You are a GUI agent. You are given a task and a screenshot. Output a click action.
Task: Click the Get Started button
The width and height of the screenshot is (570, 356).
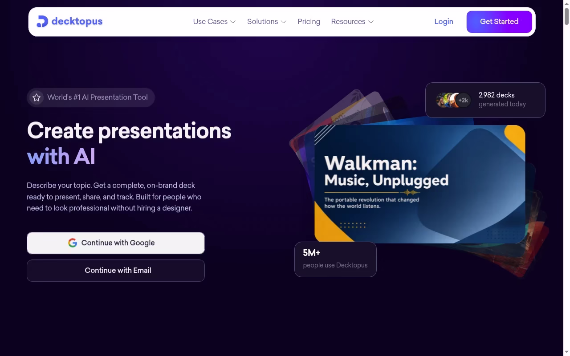499,21
